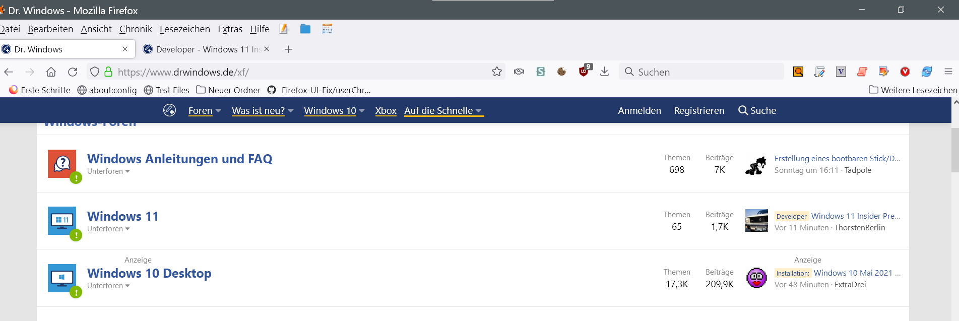The height and width of the screenshot is (321, 959).
Task: Expand Unterforen under Windows 10 Desktop
Action: point(108,286)
